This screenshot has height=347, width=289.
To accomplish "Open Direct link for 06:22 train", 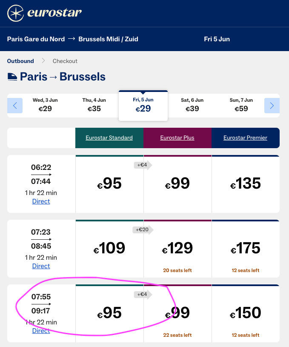I will (x=41, y=201).
